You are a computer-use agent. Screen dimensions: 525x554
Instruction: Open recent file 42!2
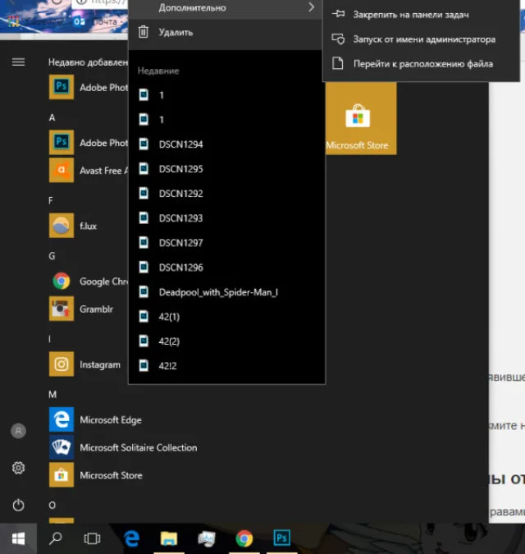point(226,366)
